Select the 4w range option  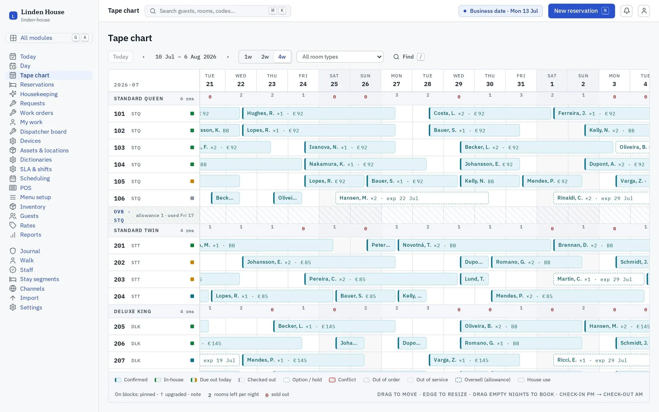(282, 57)
